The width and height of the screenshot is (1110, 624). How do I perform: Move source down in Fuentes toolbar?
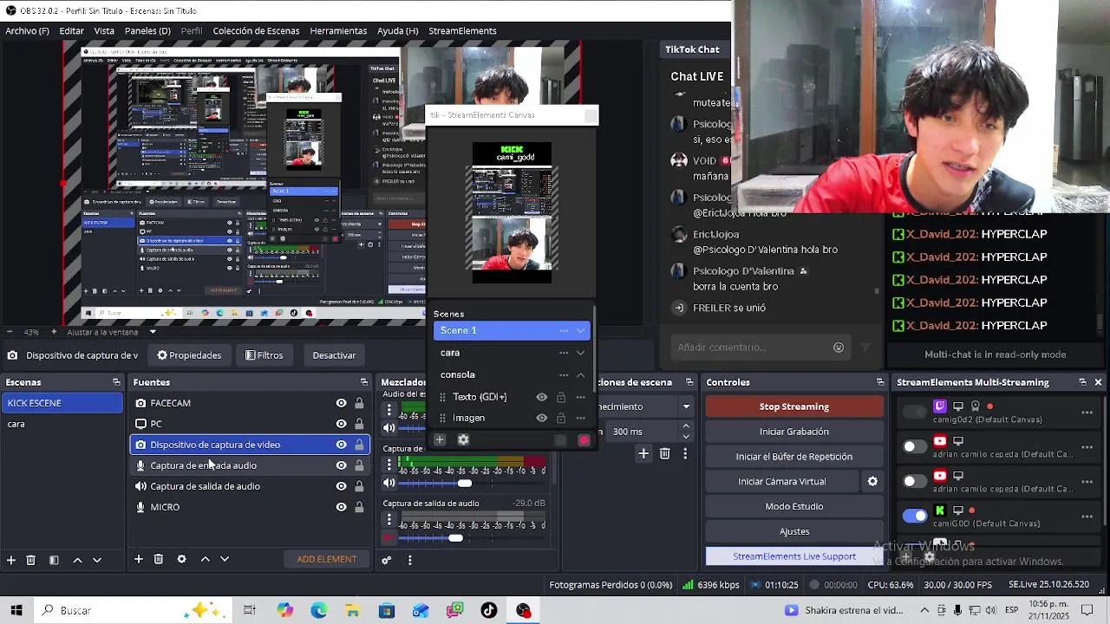[x=225, y=559]
